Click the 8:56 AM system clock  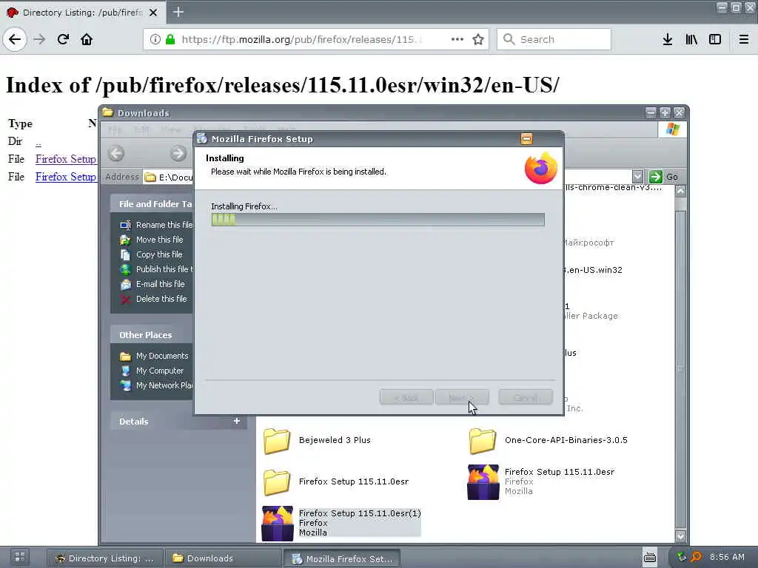[727, 557]
